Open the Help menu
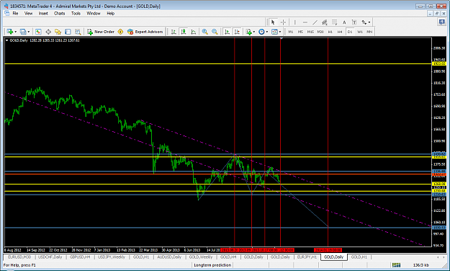The width and height of the screenshot is (450, 271). pyautogui.click(x=110, y=13)
